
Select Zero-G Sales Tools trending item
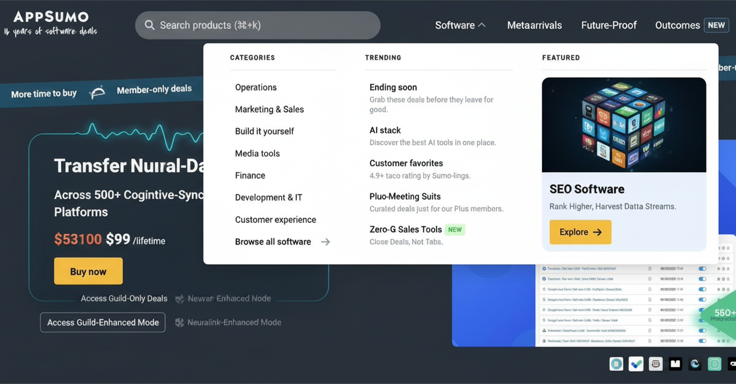pos(406,230)
